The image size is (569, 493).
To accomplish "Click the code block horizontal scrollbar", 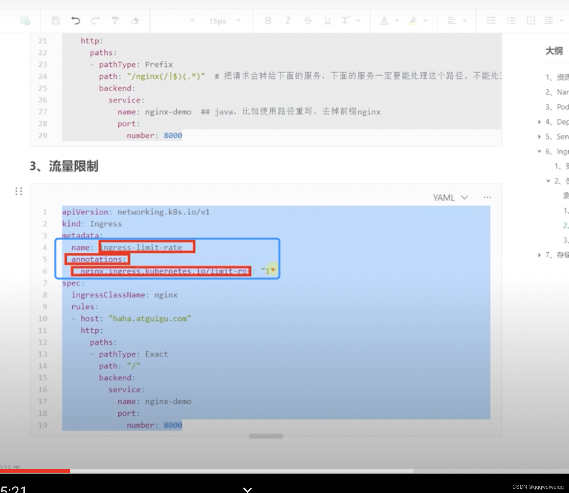I will [x=266, y=436].
